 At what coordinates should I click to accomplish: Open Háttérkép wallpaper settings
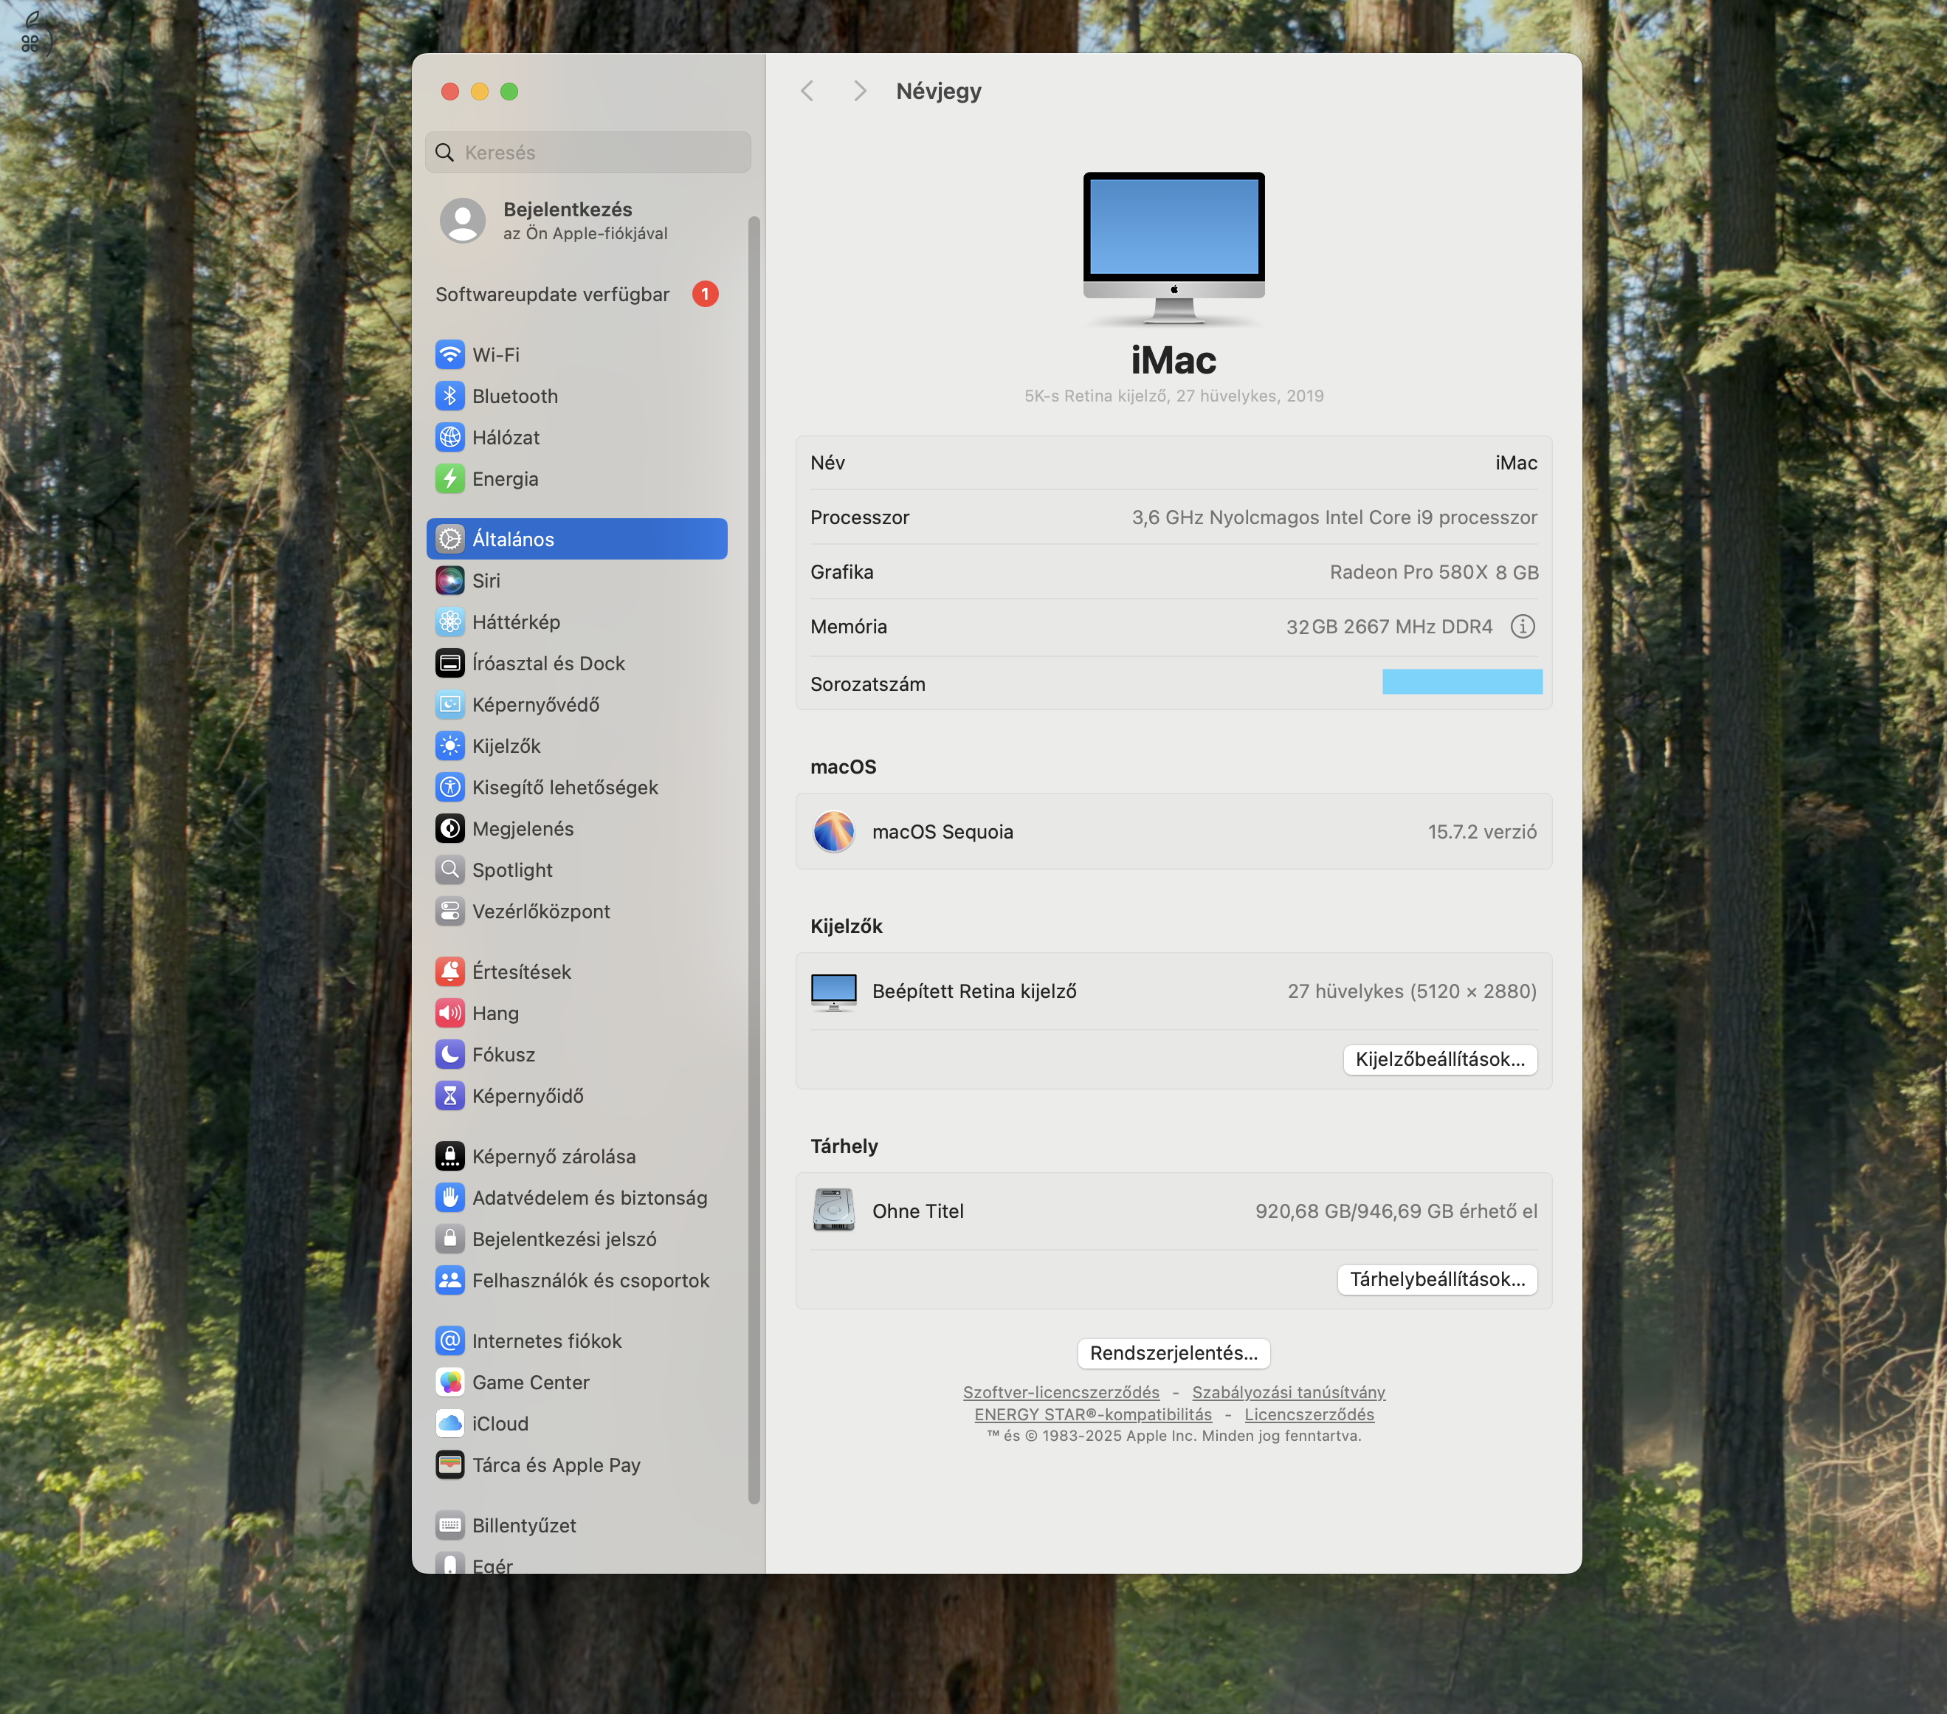click(x=519, y=622)
